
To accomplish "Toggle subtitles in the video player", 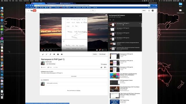I will pos(97,50).
